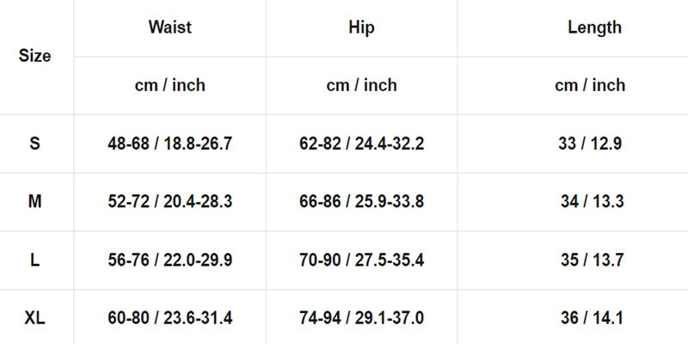This screenshot has width=688, height=344.
Task: Click the Waist column header
Action: click(x=169, y=27)
